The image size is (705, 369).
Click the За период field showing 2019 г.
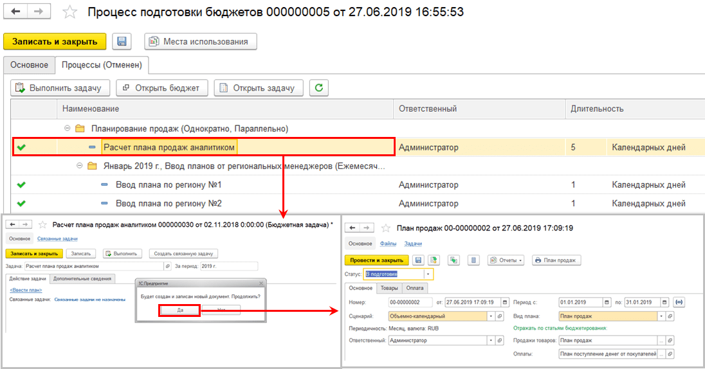pos(229,266)
